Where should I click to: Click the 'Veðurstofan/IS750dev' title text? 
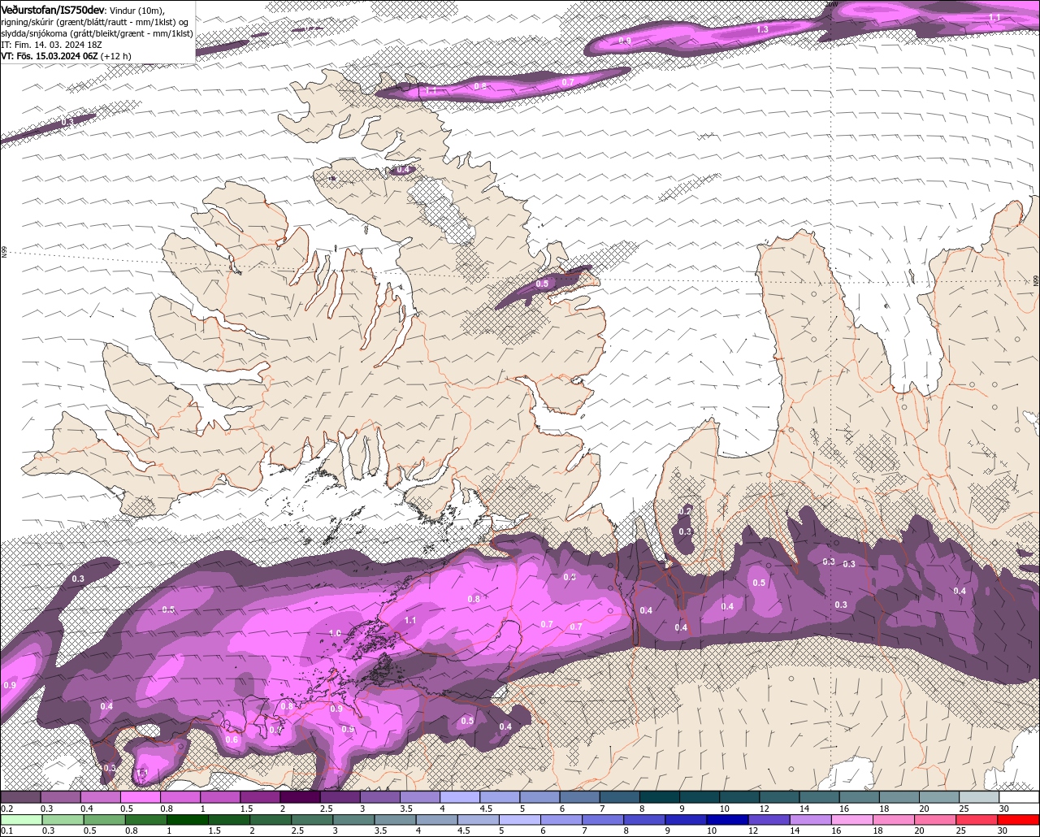click(54, 10)
